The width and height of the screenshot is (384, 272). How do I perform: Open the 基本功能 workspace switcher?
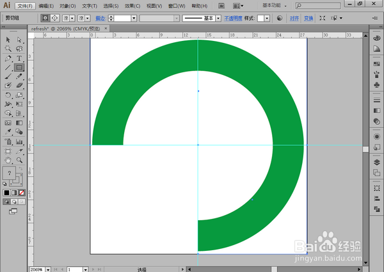(275, 5)
